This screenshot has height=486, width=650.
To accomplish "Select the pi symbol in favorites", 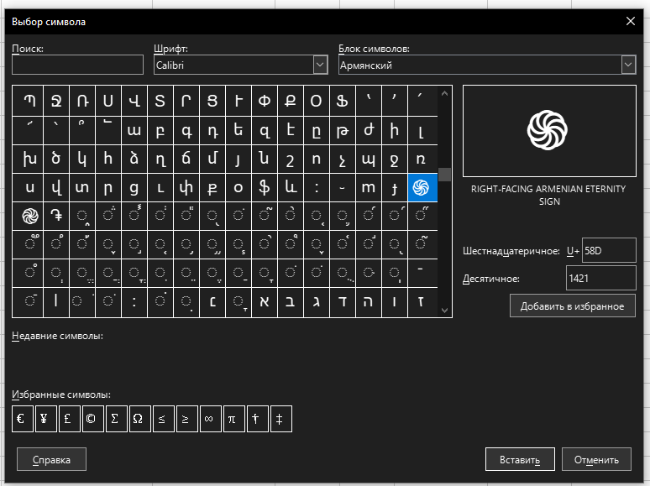I will 232,421.
